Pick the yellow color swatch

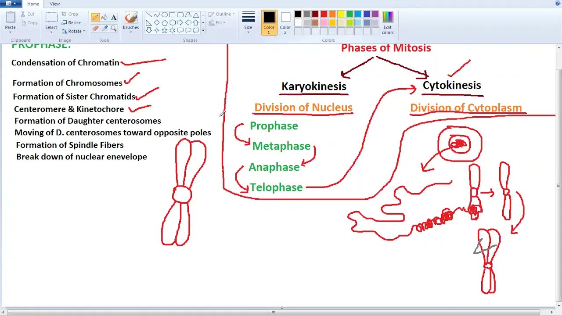point(341,14)
